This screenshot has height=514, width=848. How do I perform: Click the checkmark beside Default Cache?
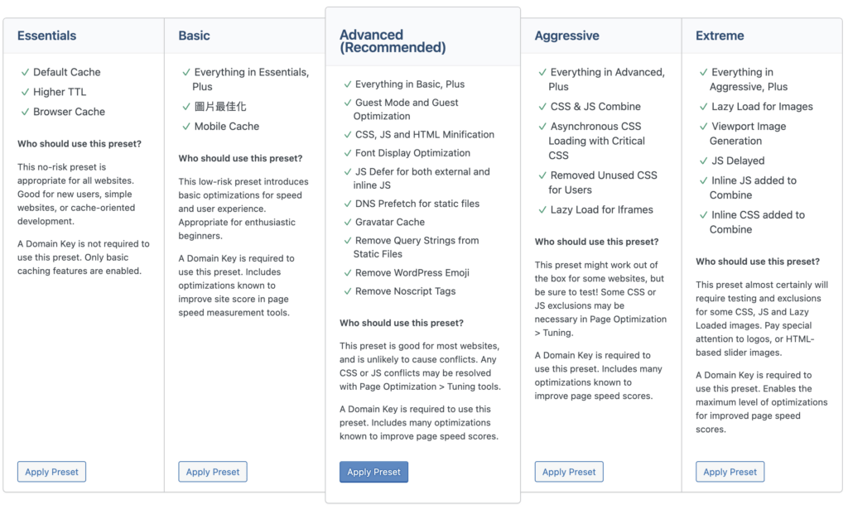pyautogui.click(x=26, y=72)
